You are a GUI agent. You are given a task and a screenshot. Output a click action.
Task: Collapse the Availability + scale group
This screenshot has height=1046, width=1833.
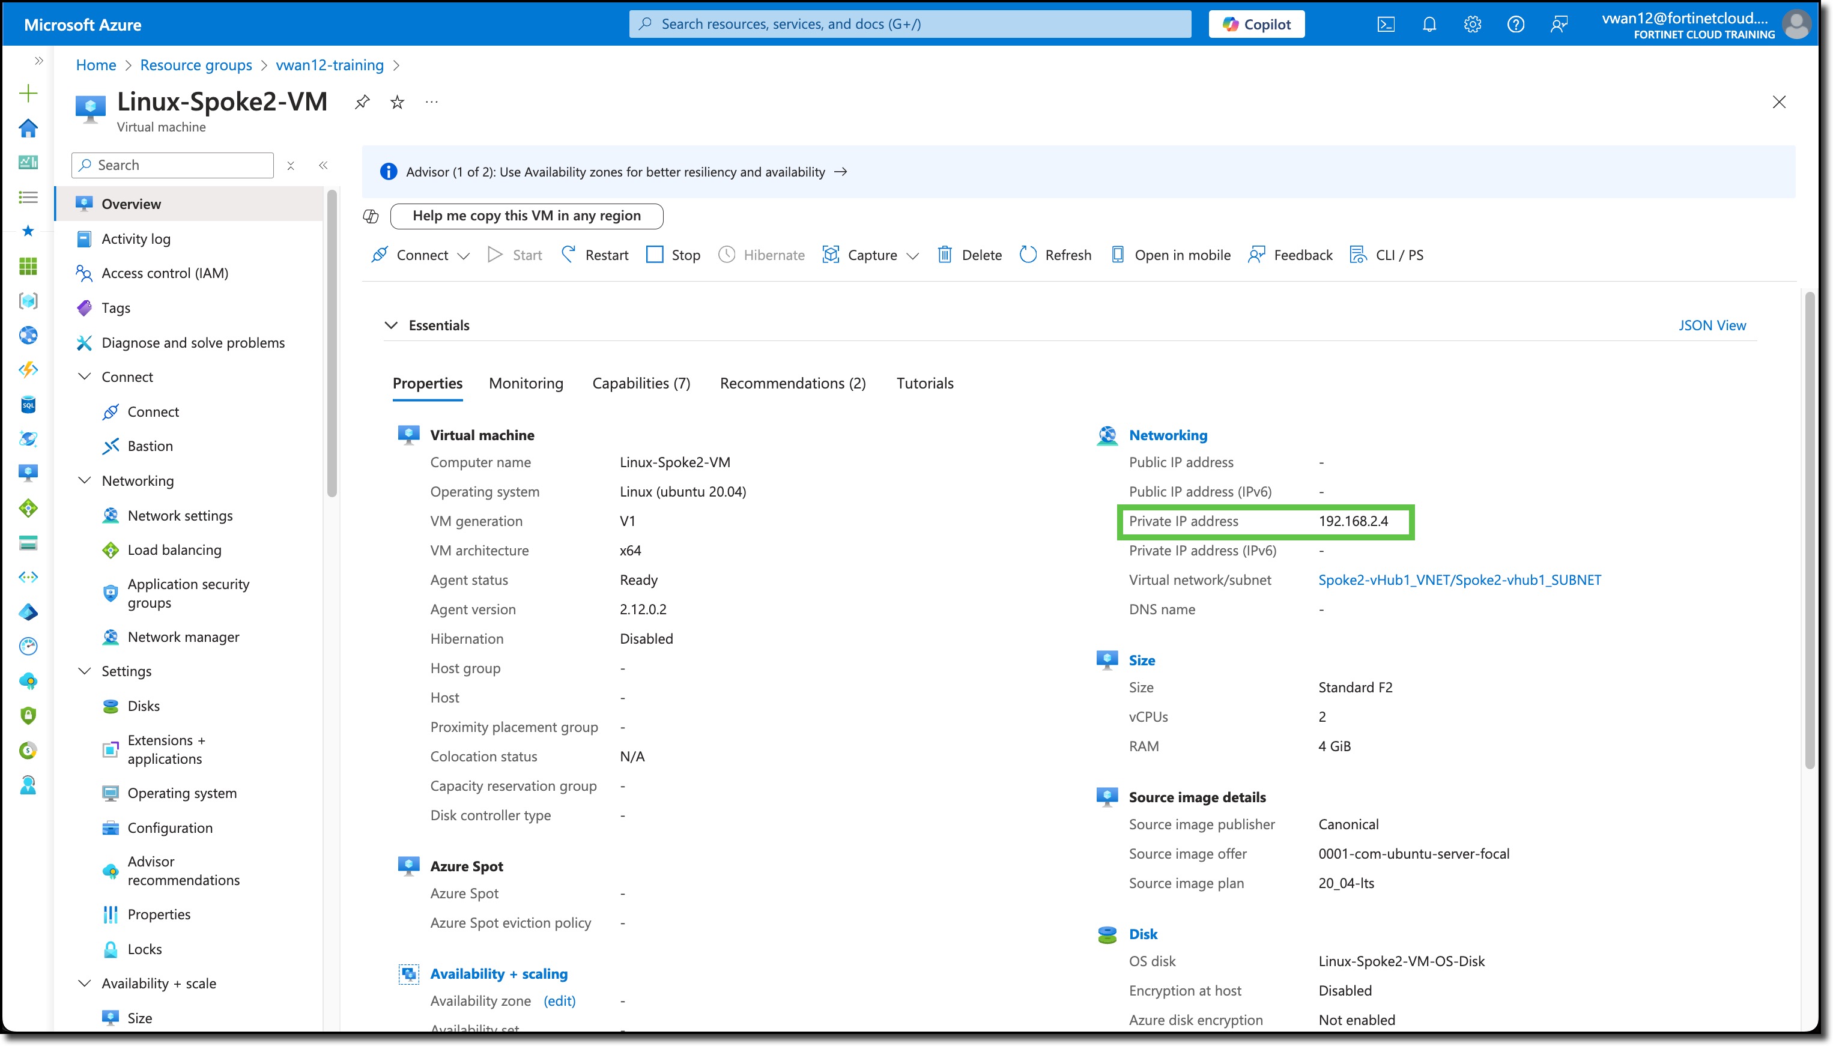pyautogui.click(x=84, y=984)
